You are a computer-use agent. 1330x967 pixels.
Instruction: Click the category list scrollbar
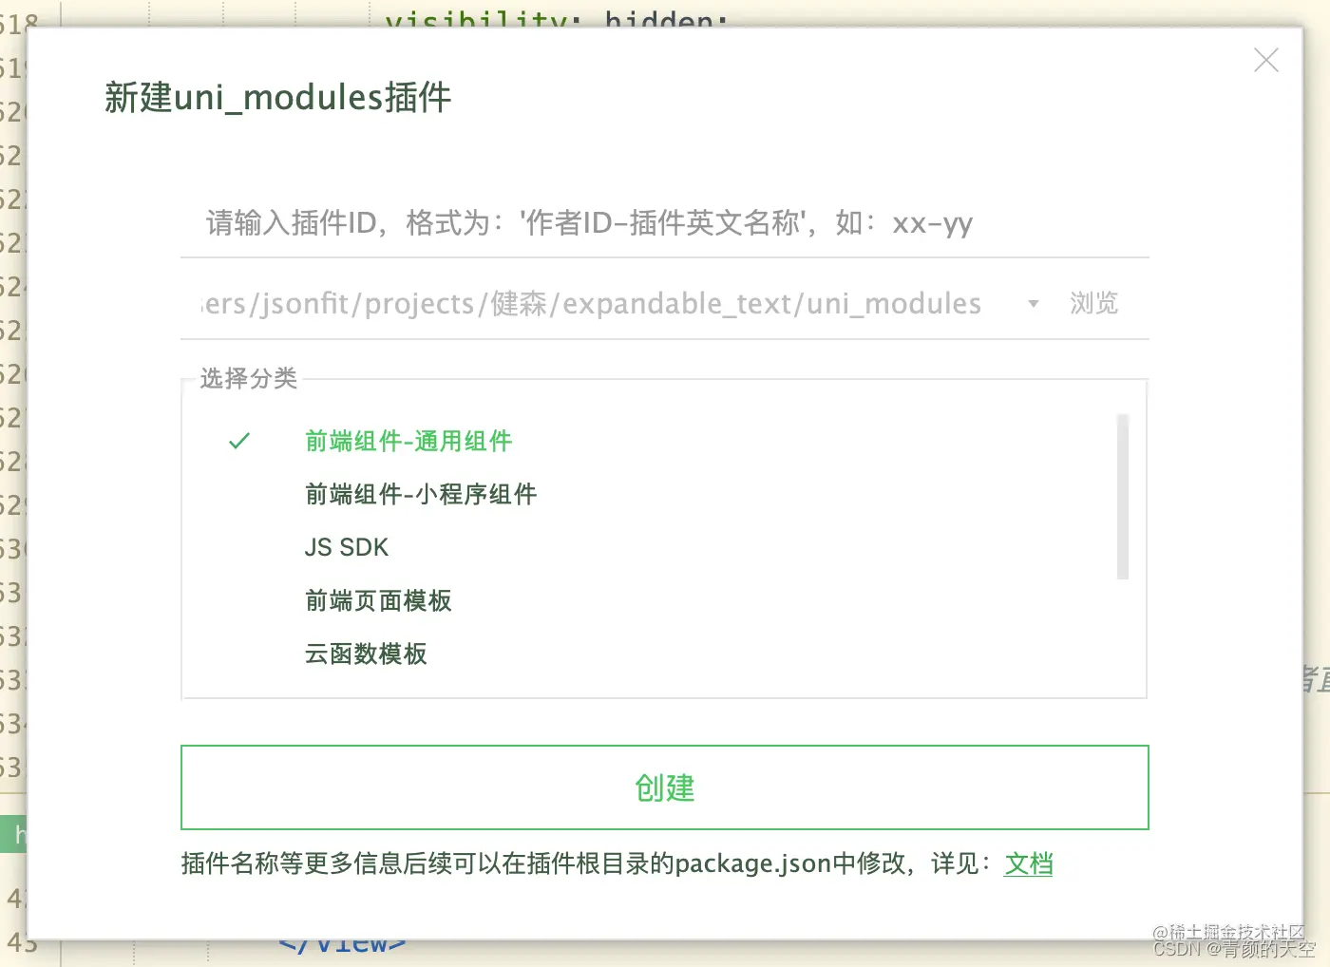coord(1123,496)
